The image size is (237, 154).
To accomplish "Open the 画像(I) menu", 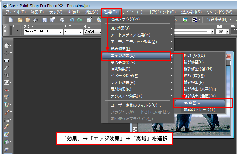I will (74, 12).
